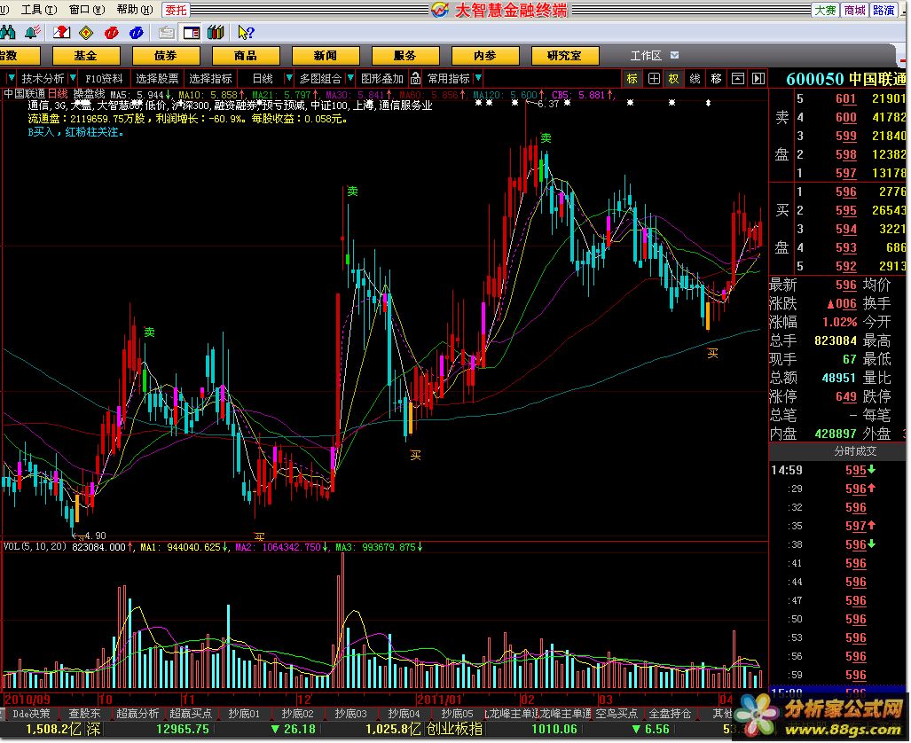Click the 14:59 trade tick row
The width and height of the screenshot is (911, 743).
point(838,470)
